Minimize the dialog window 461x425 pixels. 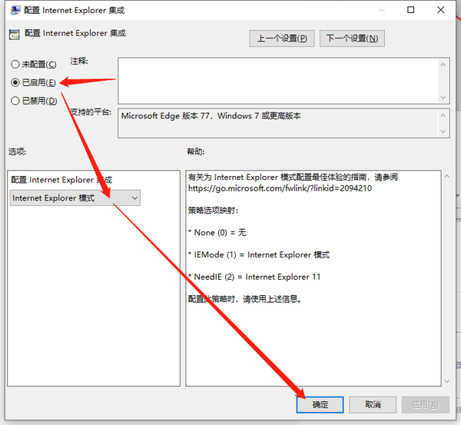click(x=381, y=10)
